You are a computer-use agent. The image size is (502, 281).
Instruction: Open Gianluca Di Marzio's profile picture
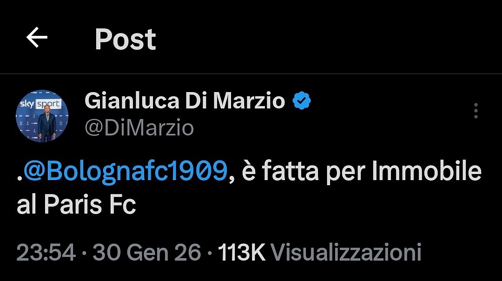(x=42, y=116)
